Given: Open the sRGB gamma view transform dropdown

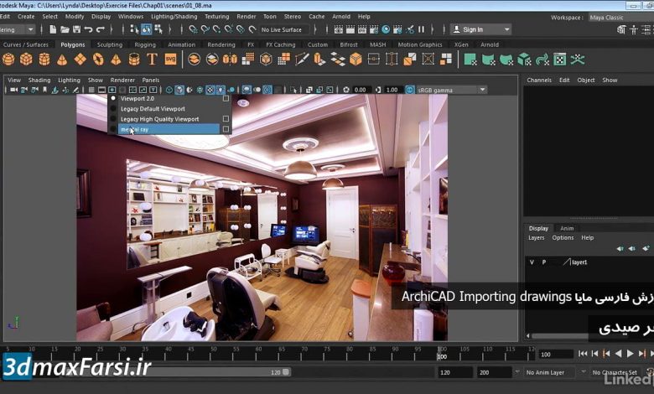Looking at the screenshot, I should 452,90.
